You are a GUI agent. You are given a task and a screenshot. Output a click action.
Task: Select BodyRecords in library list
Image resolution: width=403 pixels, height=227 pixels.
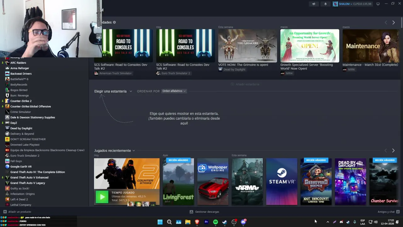[x=19, y=84]
